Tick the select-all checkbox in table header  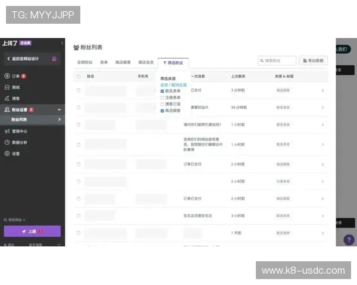click(x=79, y=77)
